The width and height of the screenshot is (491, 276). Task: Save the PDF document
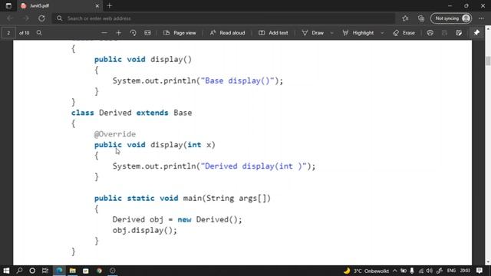tap(444, 33)
